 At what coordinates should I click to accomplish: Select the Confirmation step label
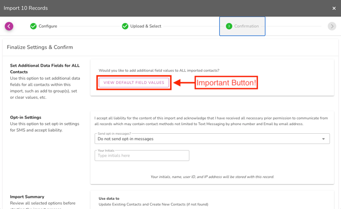(x=246, y=26)
